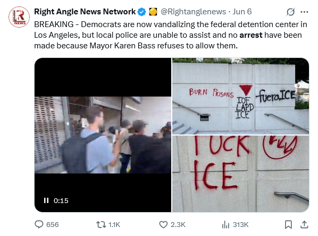The width and height of the screenshot is (318, 236).
Task: Pause the video at 0:15
Action: click(x=46, y=200)
